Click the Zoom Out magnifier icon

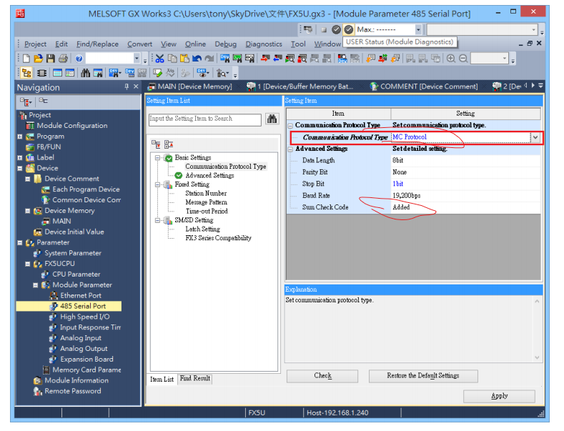pyautogui.click(x=464, y=59)
